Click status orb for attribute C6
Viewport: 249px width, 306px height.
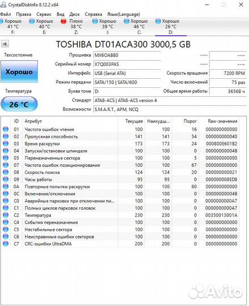pos(6,236)
